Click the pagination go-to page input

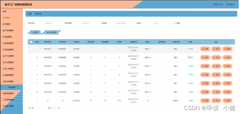click(54, 108)
